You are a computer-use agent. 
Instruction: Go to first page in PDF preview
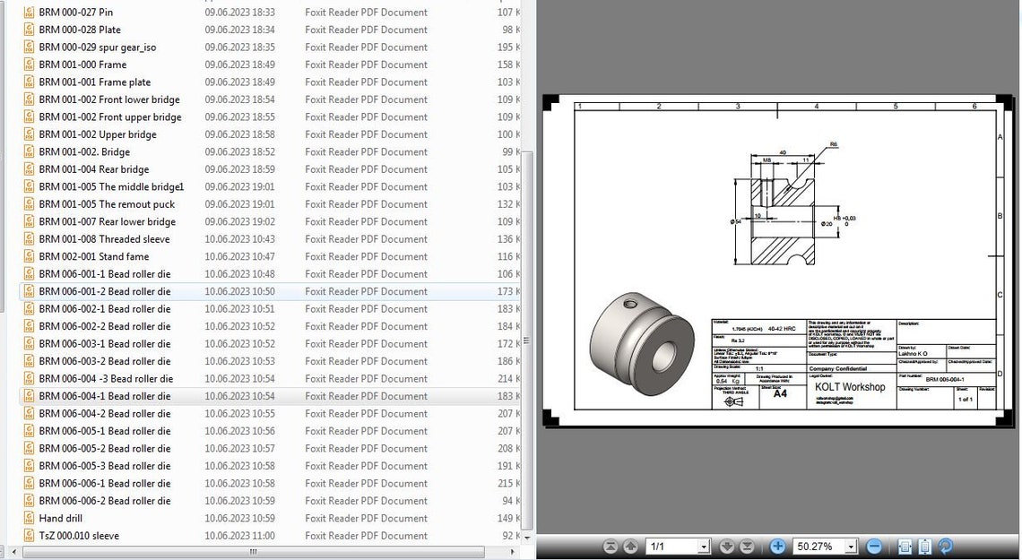pos(611,547)
